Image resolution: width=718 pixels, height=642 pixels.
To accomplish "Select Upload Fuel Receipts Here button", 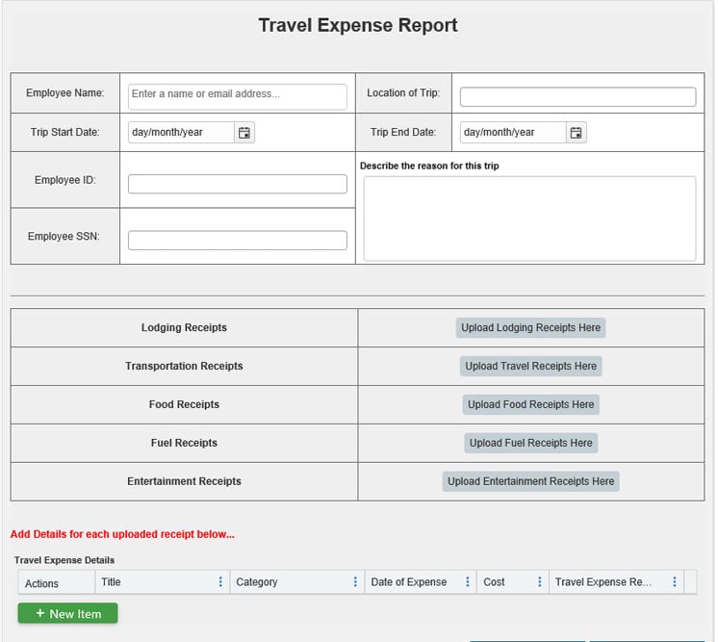I will click(530, 443).
